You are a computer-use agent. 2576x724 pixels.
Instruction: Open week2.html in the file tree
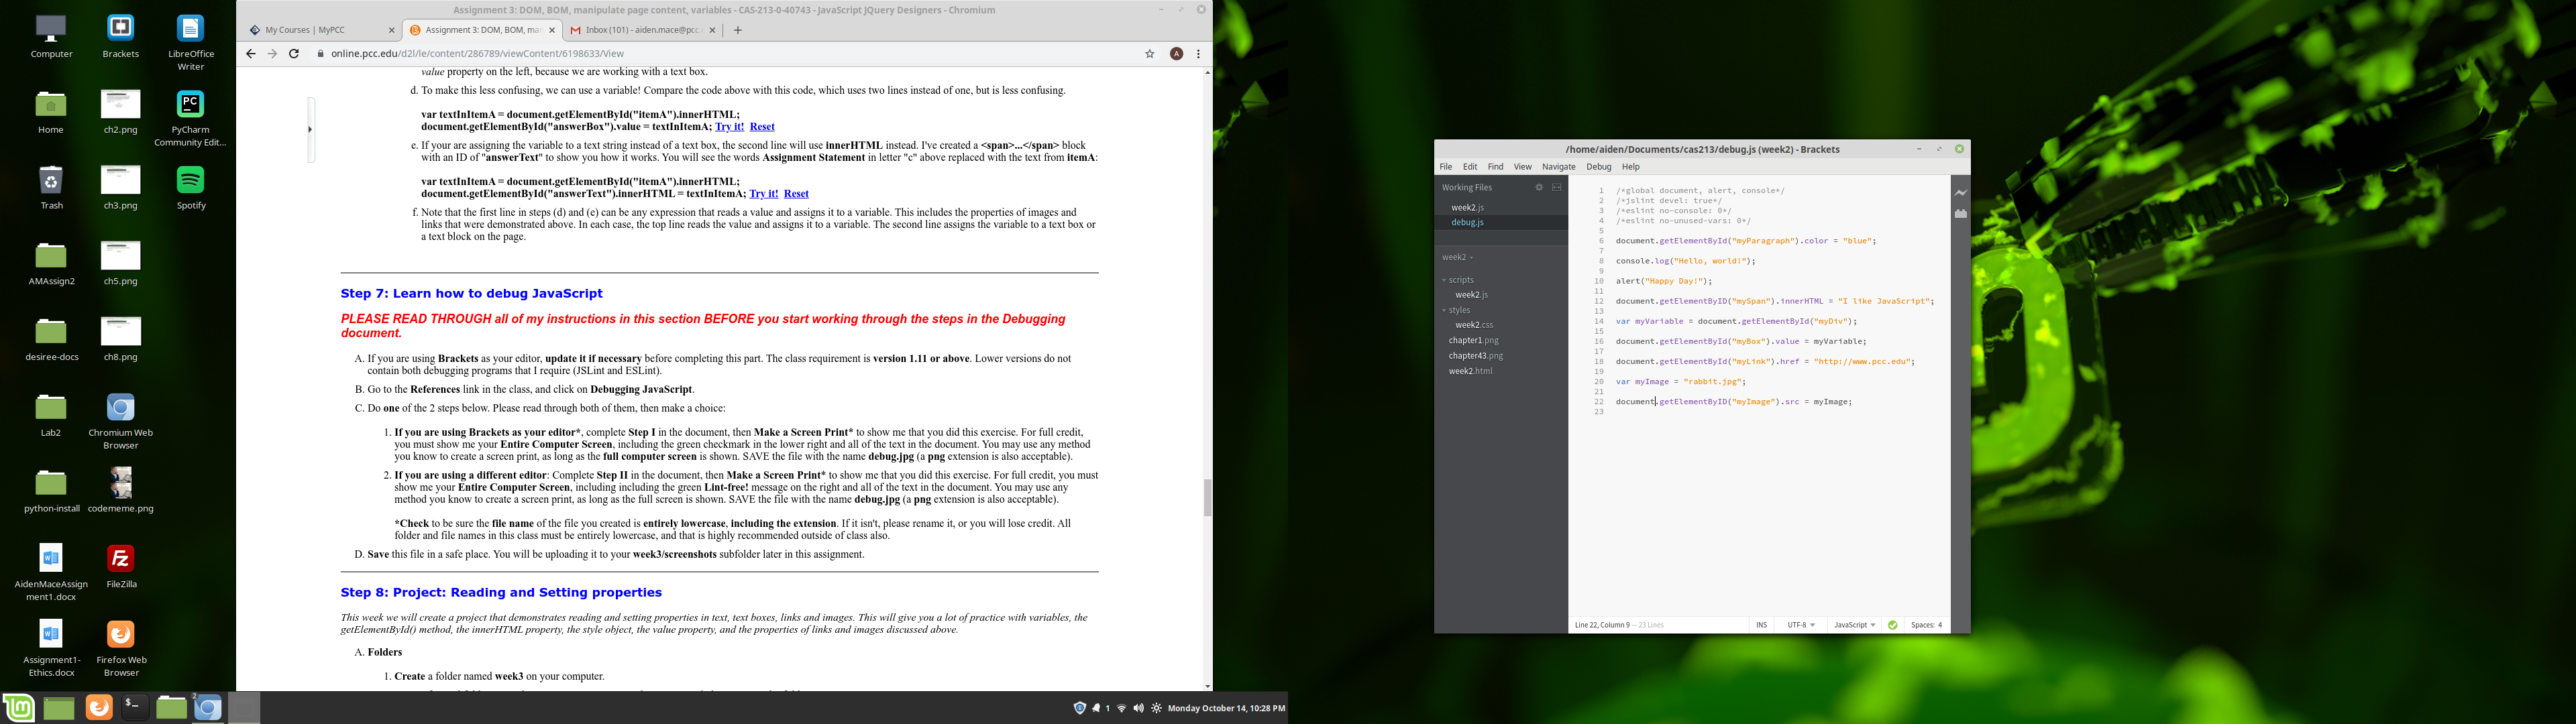click(x=1470, y=371)
